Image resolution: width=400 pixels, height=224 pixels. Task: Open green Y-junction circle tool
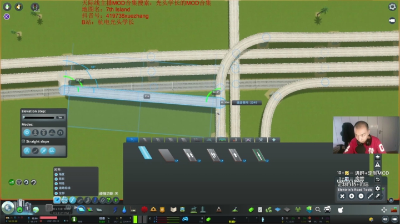19,182
